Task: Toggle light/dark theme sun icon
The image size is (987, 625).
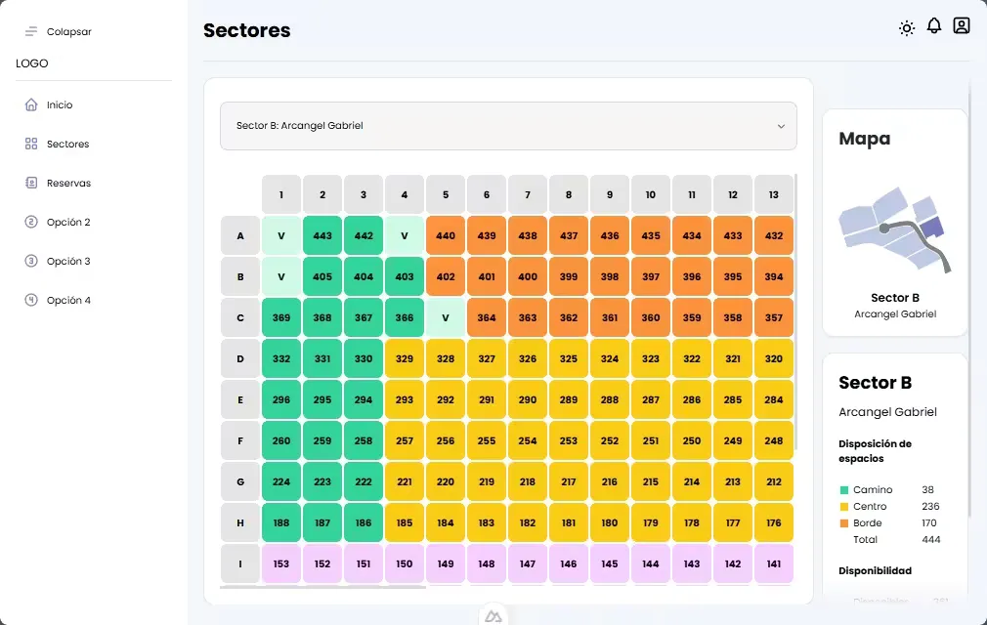Action: [907, 28]
